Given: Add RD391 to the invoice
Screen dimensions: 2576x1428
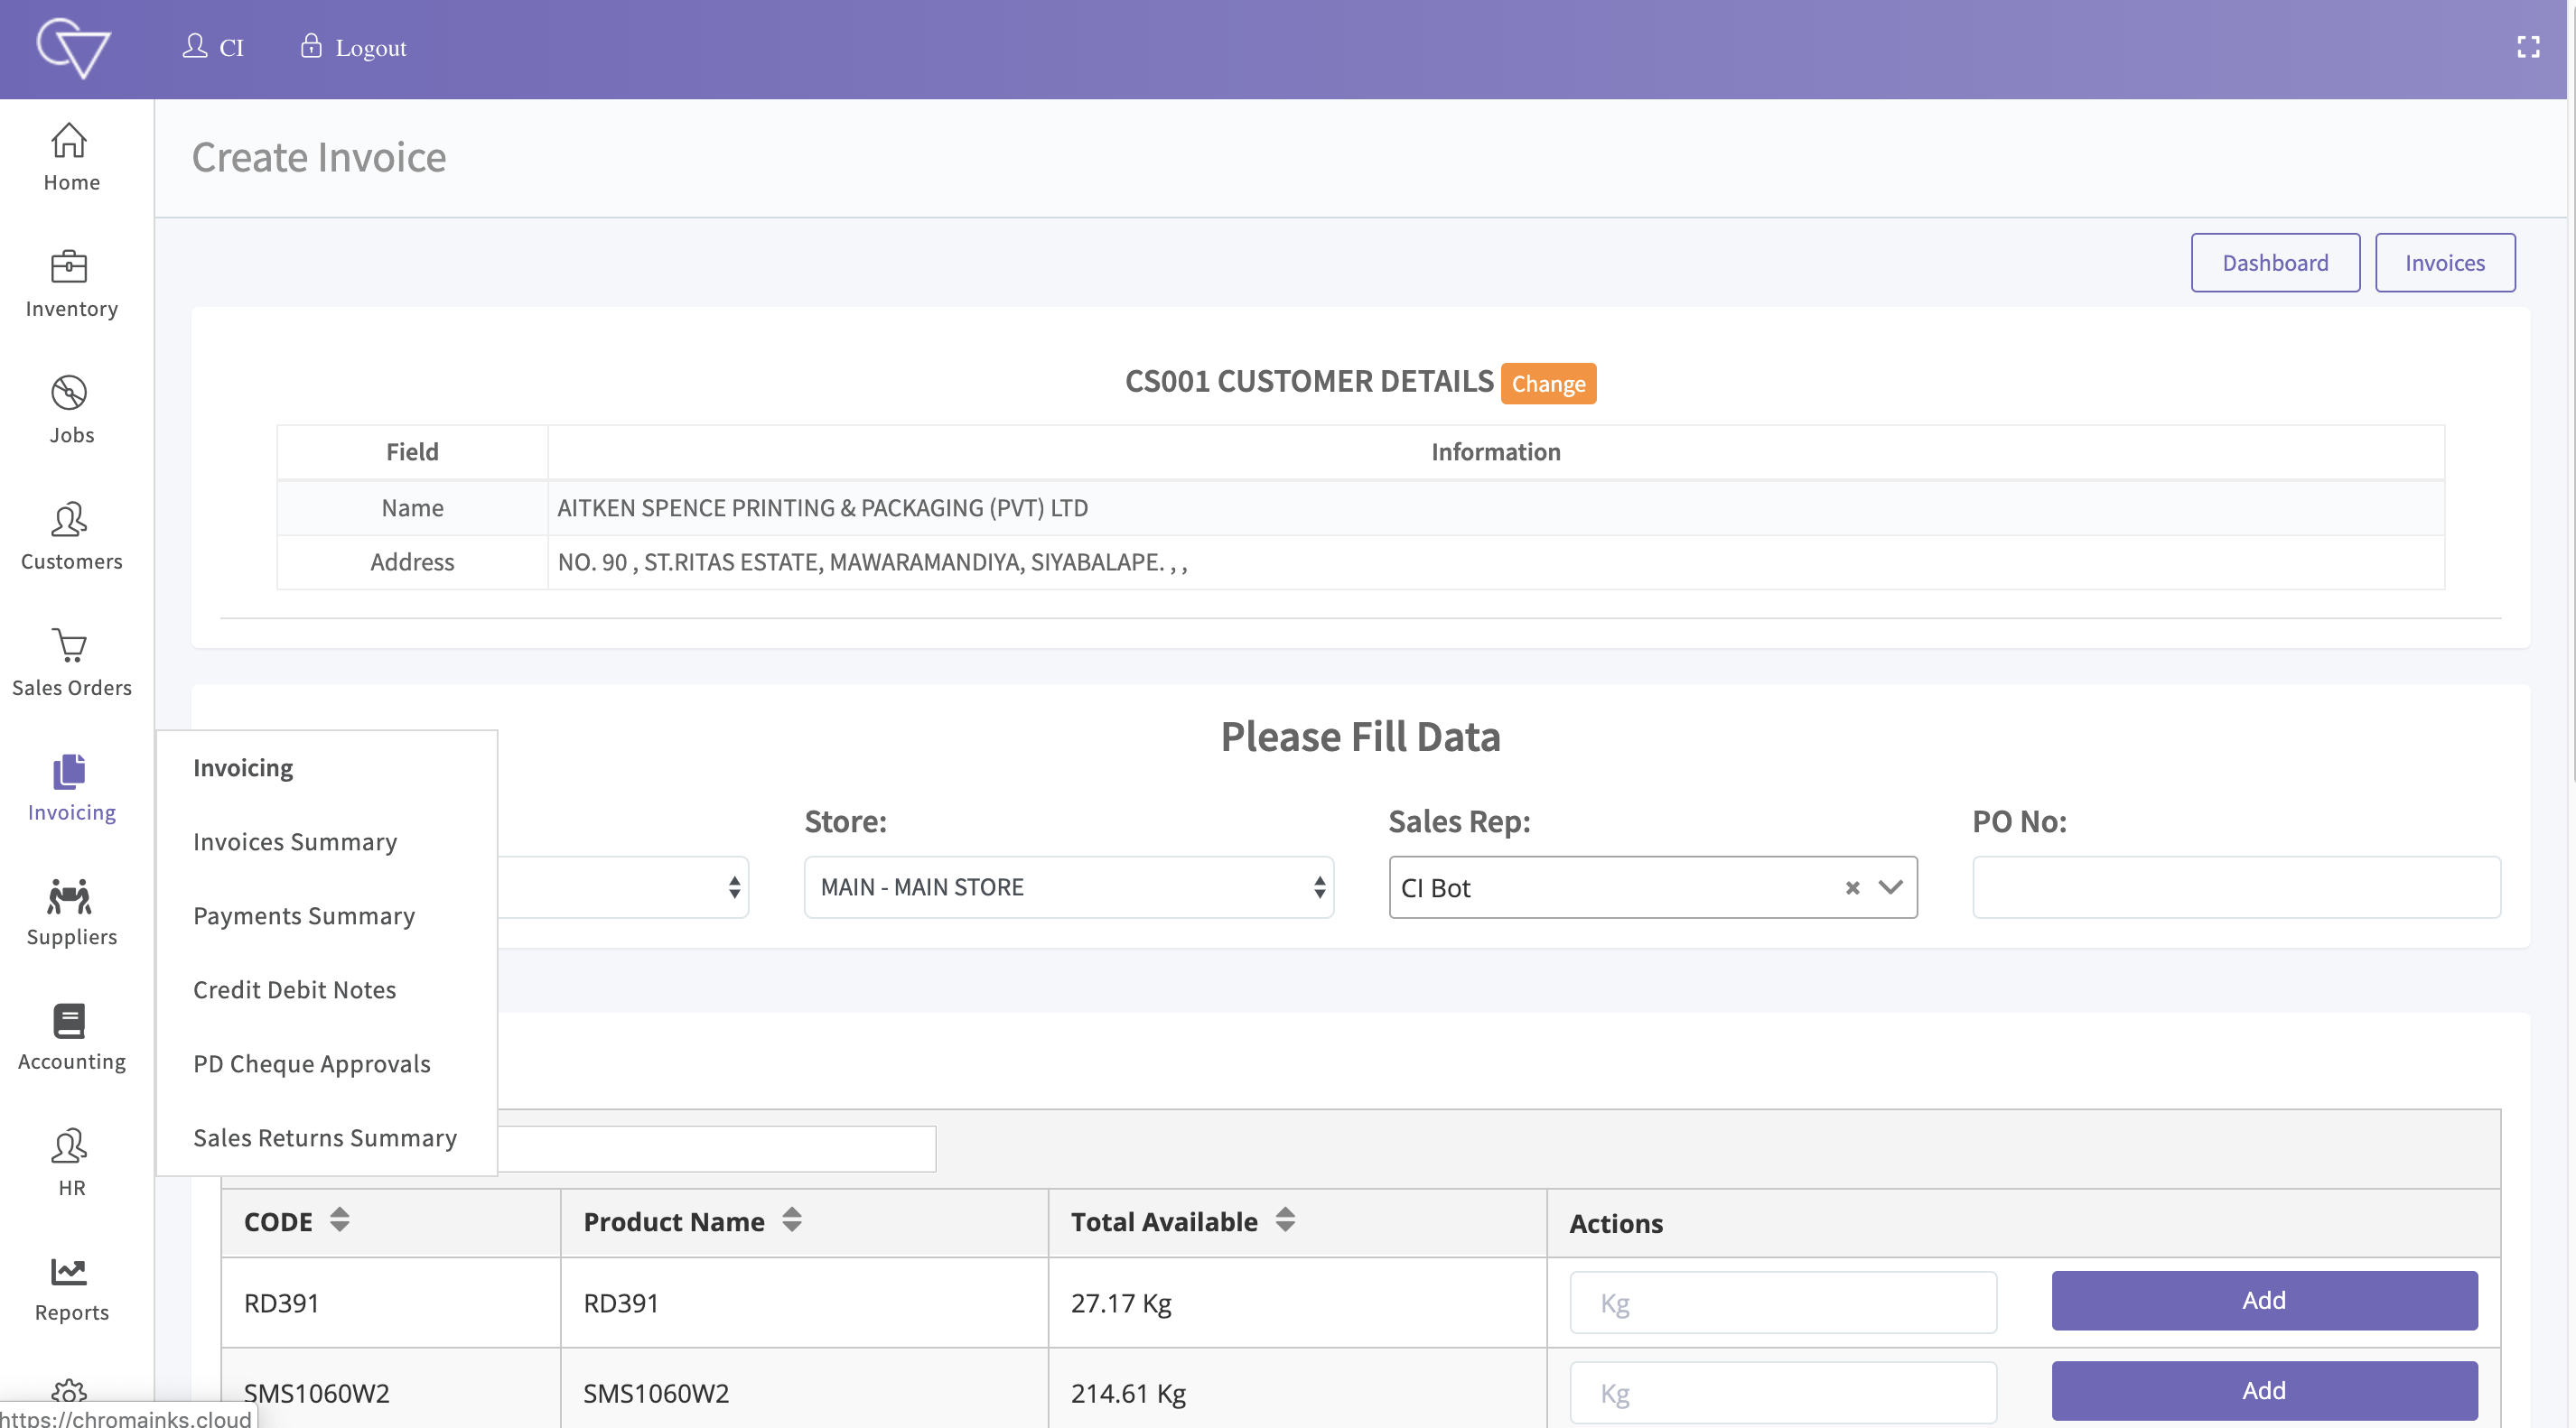Looking at the screenshot, I should point(2263,1300).
